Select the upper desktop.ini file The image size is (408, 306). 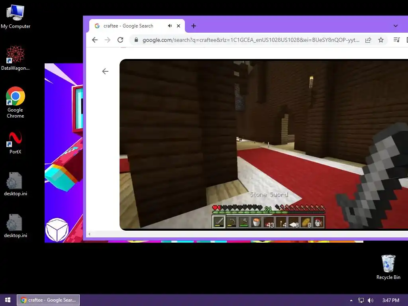pos(16,184)
